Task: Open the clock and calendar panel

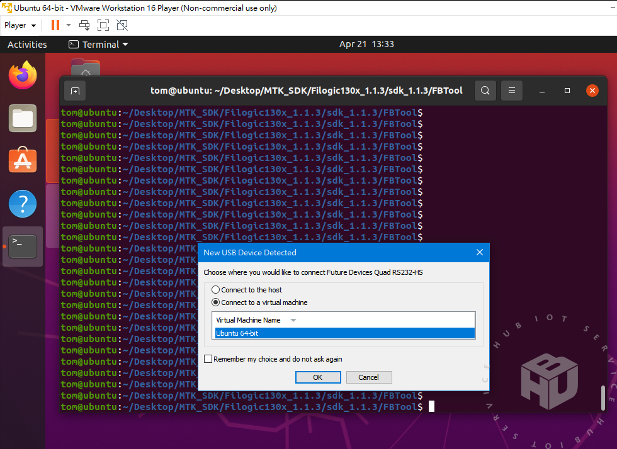Action: [366, 44]
